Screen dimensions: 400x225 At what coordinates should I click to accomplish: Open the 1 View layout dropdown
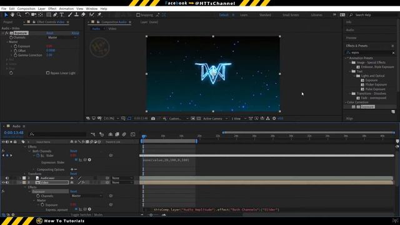239,118
